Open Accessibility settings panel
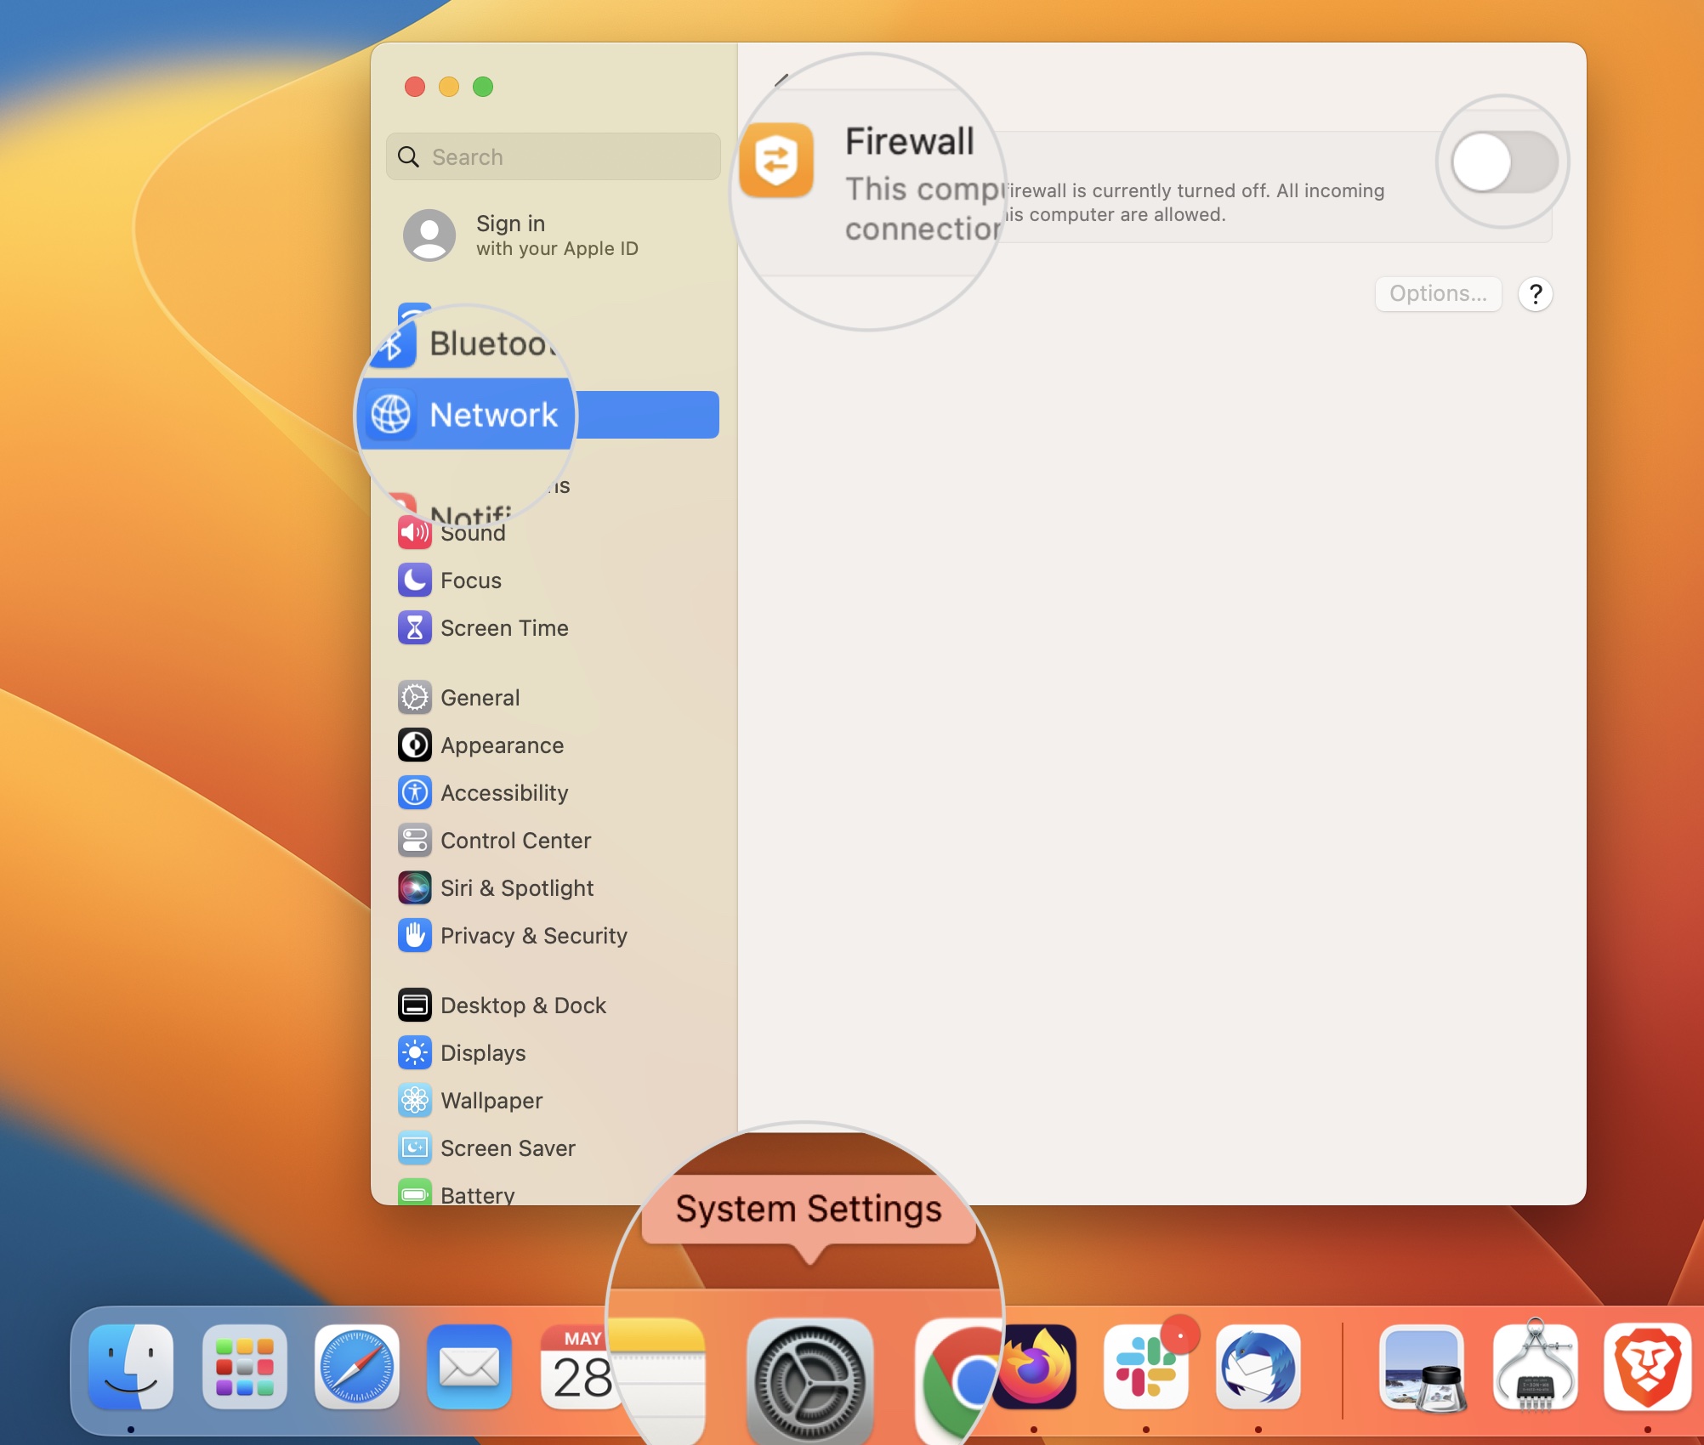 click(503, 793)
